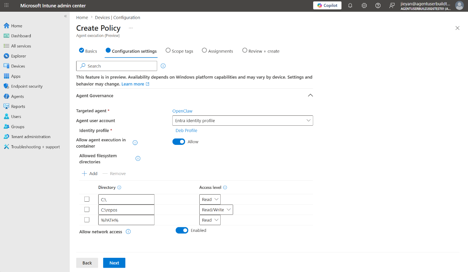
Task: Open access level dropdown for %PATH% row
Action: pyautogui.click(x=210, y=220)
